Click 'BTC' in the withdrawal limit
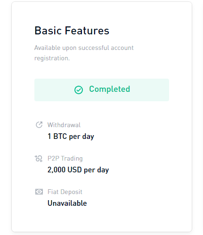Viewport: 203px width, 235px height. pos(60,136)
